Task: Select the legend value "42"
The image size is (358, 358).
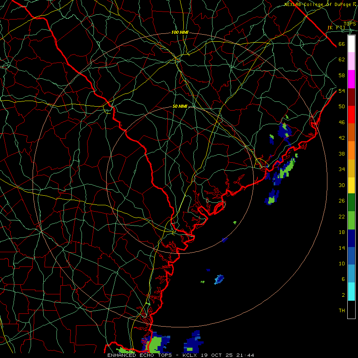Action: pos(342,138)
